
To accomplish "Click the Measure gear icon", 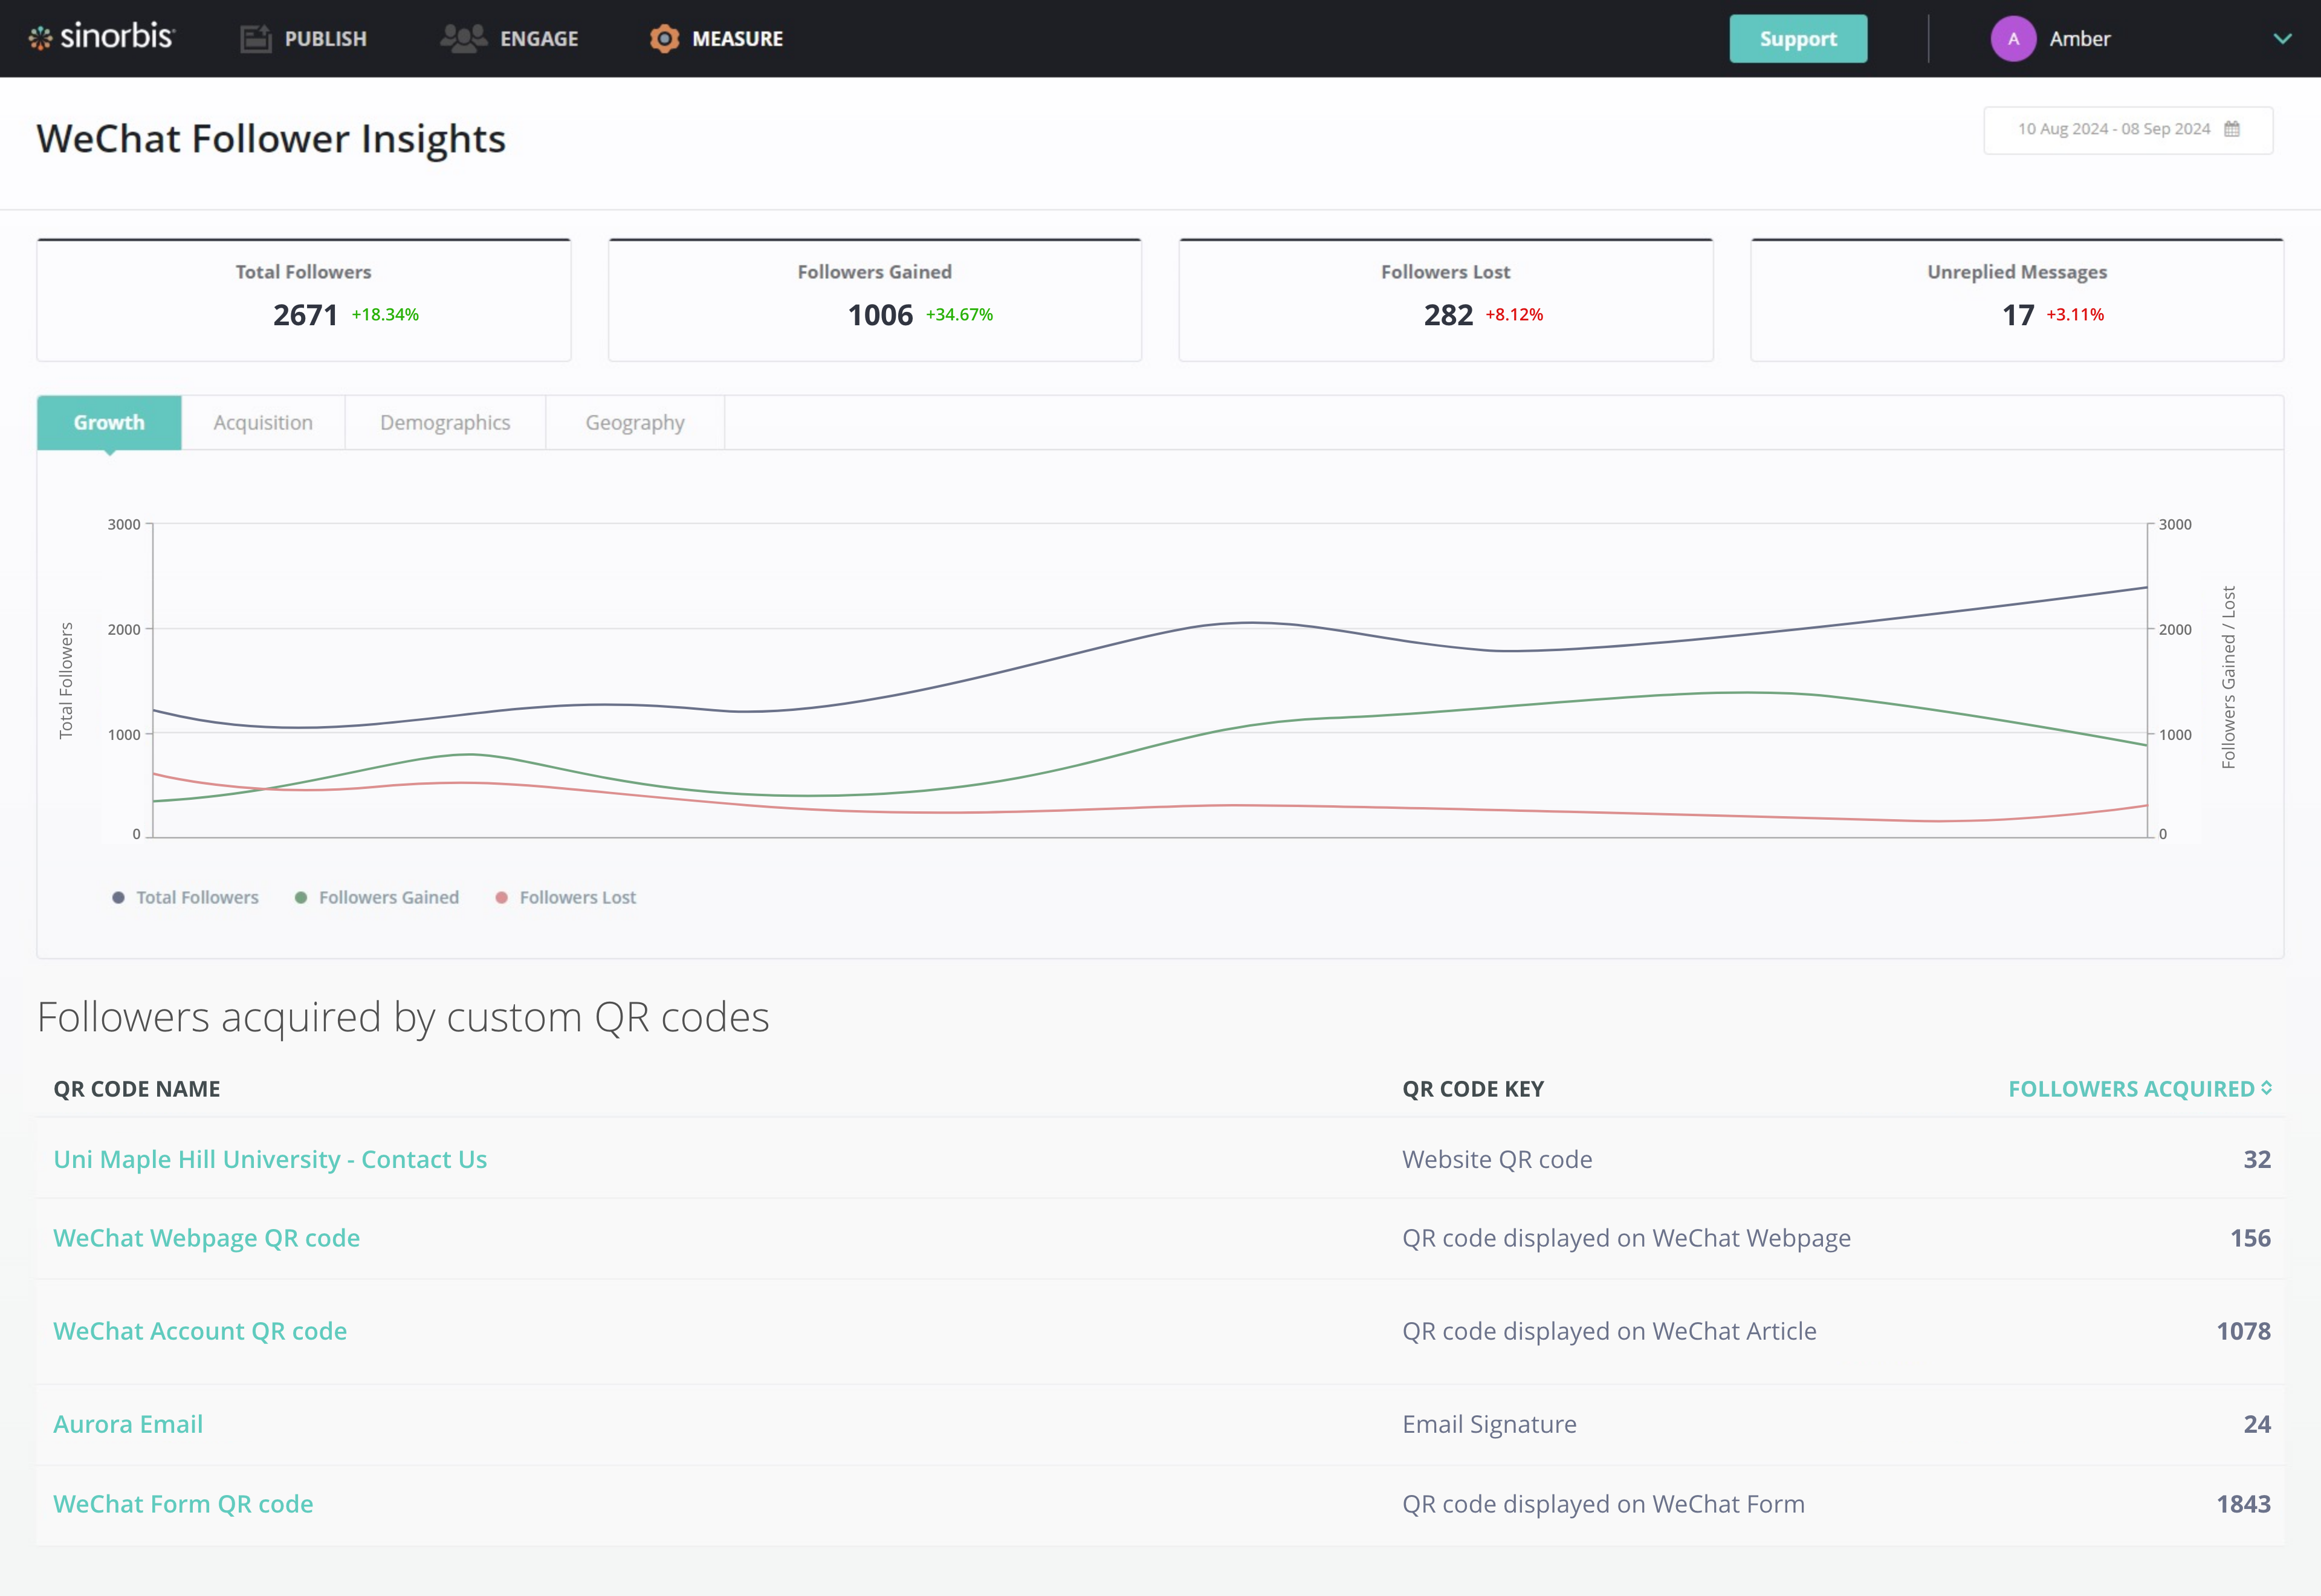I will point(664,39).
